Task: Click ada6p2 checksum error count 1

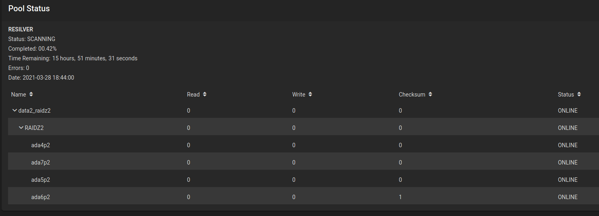Action: pos(400,197)
